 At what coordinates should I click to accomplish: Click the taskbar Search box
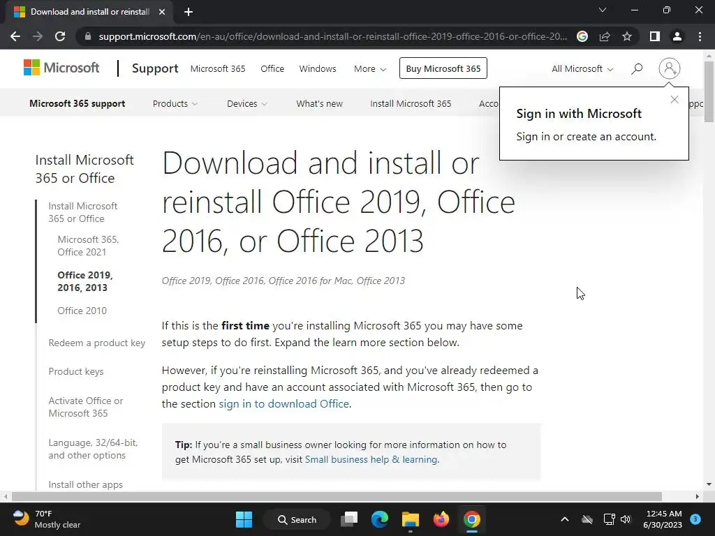click(297, 519)
